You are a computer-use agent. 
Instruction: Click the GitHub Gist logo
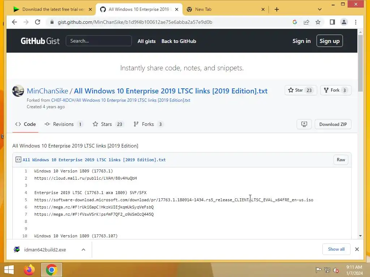coord(40,41)
